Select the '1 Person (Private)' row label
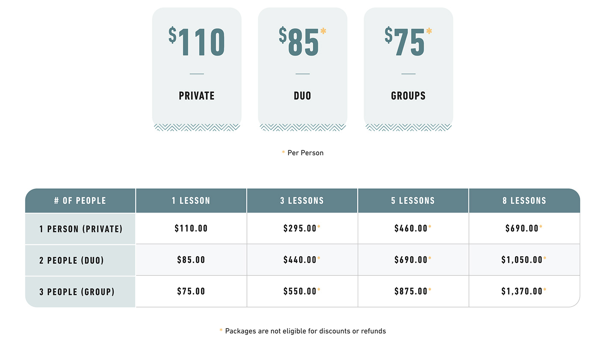The height and width of the screenshot is (351, 599). pos(81,229)
